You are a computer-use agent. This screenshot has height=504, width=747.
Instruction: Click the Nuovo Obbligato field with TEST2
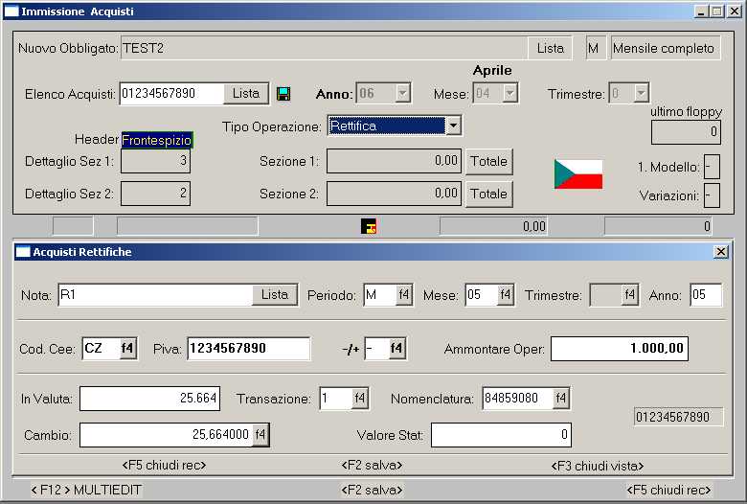click(324, 48)
